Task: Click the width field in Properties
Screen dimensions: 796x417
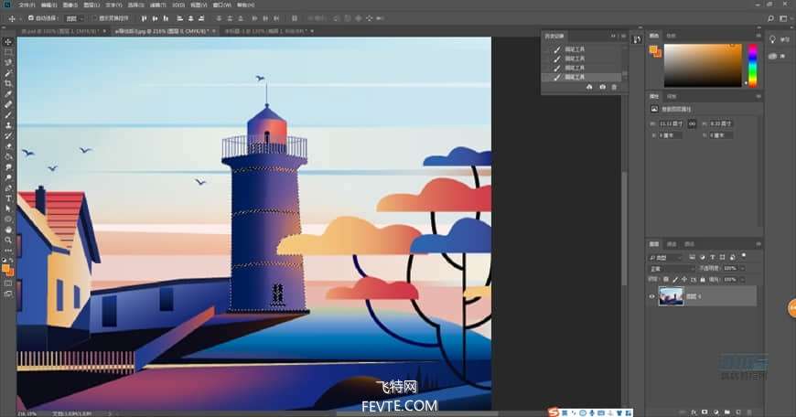Action: click(672, 123)
